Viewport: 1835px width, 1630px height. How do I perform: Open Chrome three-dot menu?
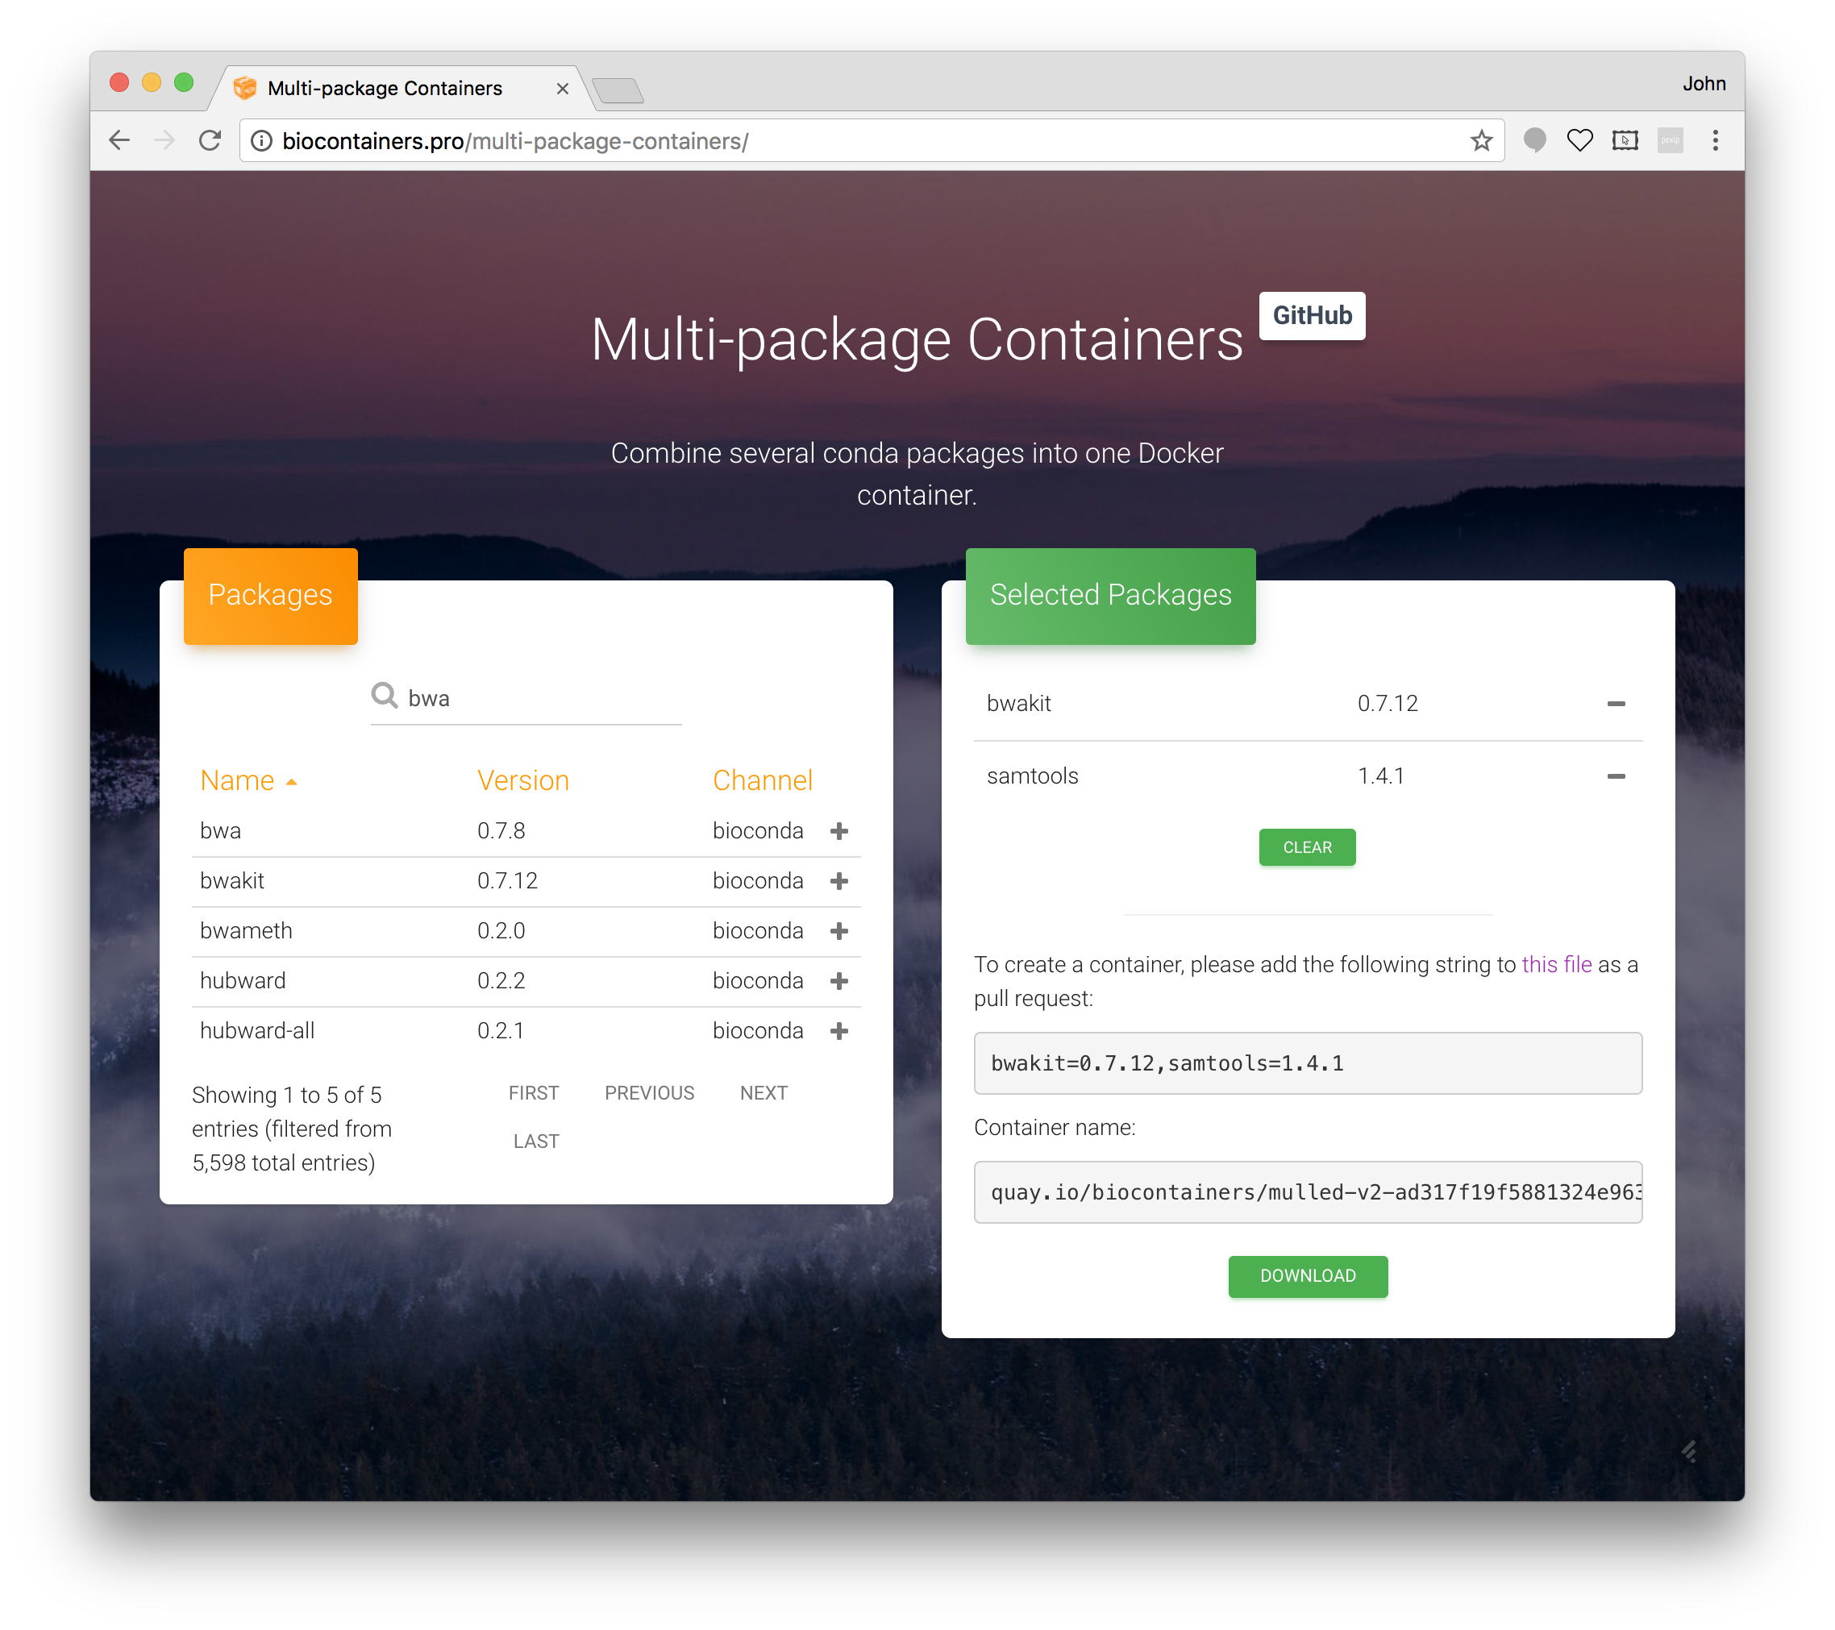(x=1715, y=140)
